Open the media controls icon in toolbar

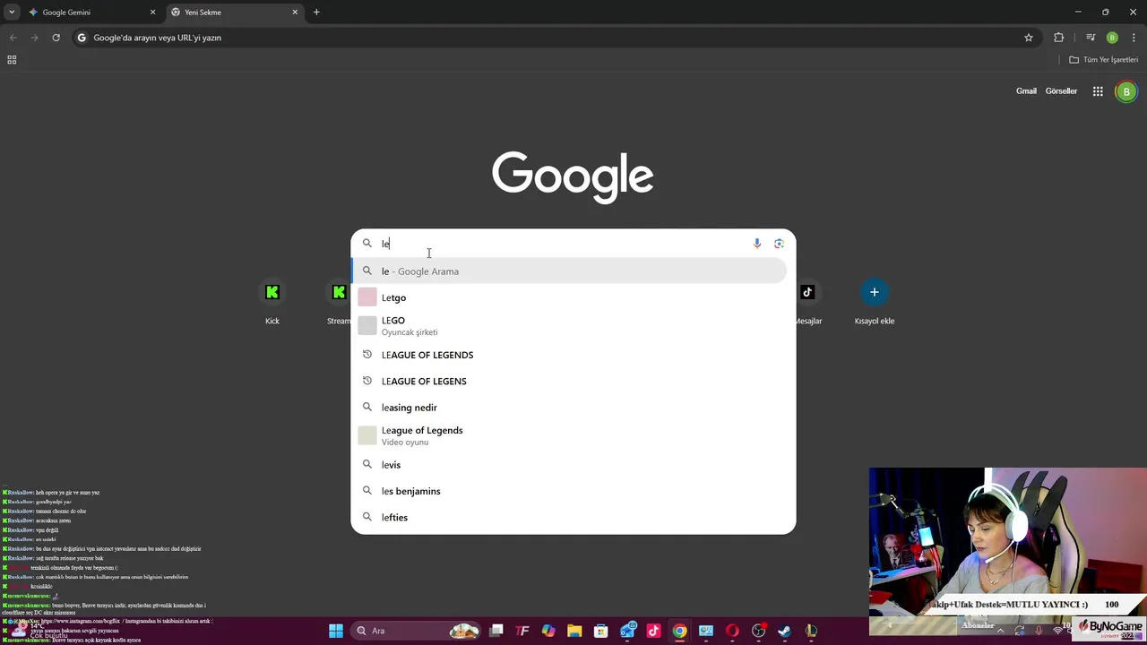click(x=1091, y=38)
